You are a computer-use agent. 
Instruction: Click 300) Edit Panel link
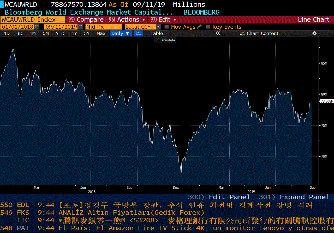coord(219,197)
